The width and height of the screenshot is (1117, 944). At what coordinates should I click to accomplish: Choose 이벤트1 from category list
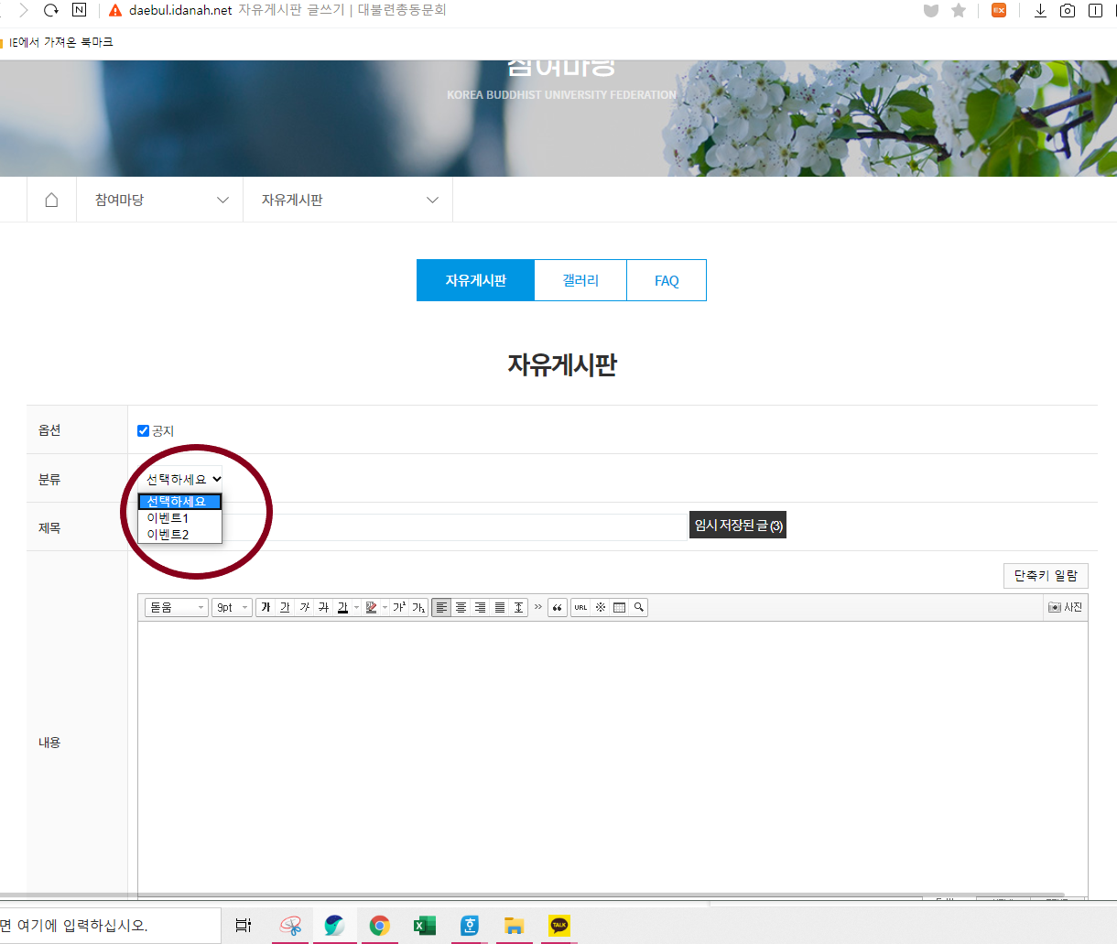pyautogui.click(x=179, y=518)
